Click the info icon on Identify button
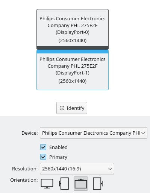Viewport: 150px width, 193px height. pos(62,108)
